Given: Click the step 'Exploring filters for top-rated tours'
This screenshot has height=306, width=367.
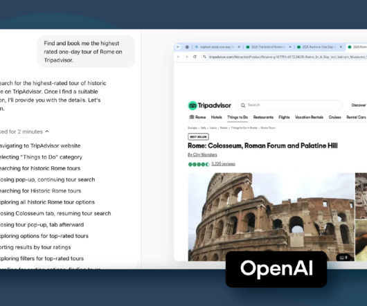Looking at the screenshot, I should click(42, 258).
